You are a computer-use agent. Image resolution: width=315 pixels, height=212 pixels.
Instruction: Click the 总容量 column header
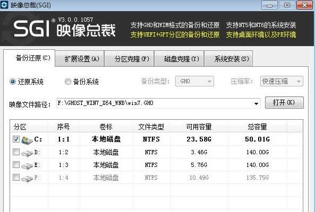coord(257,127)
